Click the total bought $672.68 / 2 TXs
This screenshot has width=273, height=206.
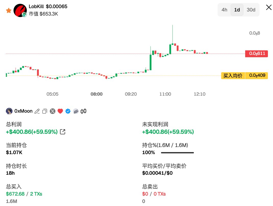point(24,194)
